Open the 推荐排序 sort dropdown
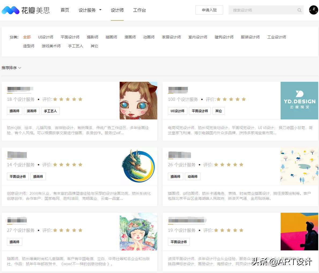 tap(10, 68)
